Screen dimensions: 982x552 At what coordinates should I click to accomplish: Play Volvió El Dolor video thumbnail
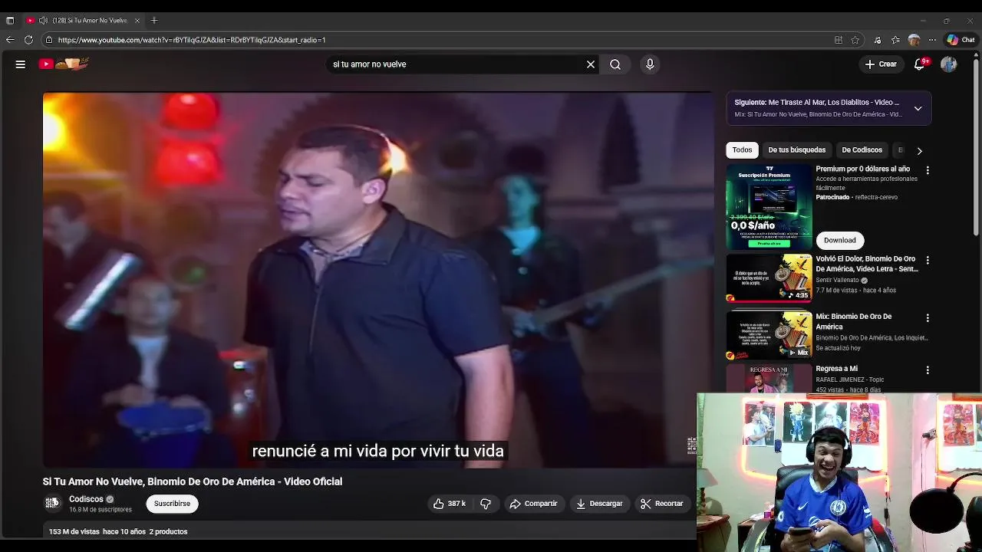click(769, 278)
